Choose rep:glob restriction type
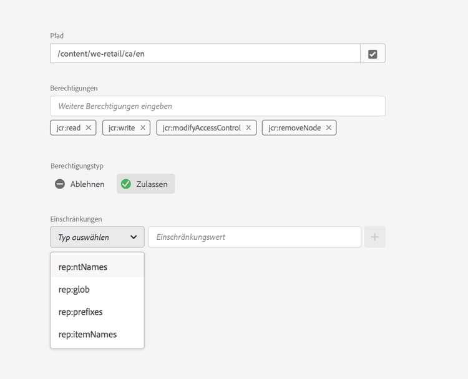The width and height of the screenshot is (468, 379). pyautogui.click(x=74, y=290)
